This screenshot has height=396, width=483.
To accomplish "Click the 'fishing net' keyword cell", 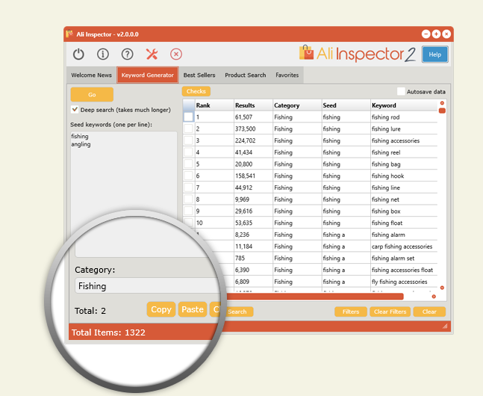I will [x=404, y=199].
